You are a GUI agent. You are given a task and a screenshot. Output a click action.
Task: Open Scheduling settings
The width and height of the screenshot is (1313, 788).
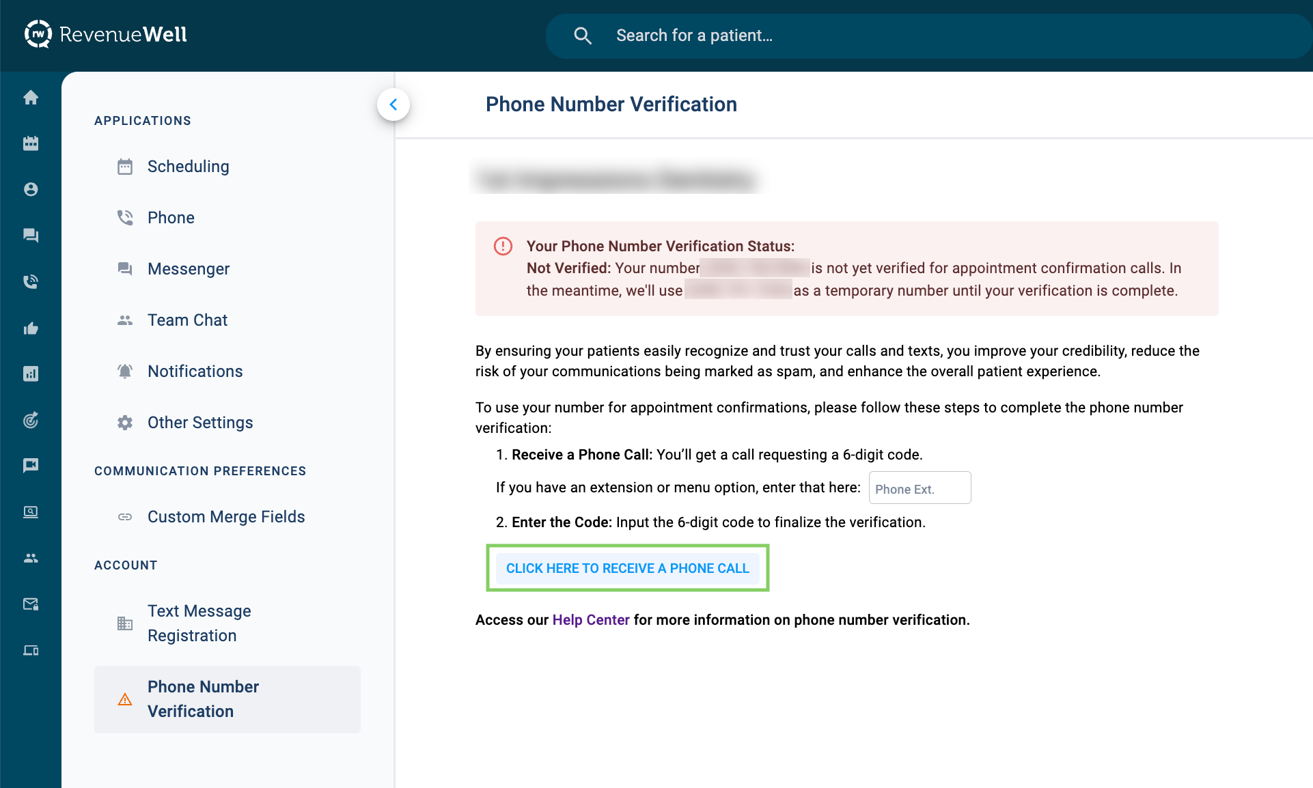pyautogui.click(x=188, y=167)
